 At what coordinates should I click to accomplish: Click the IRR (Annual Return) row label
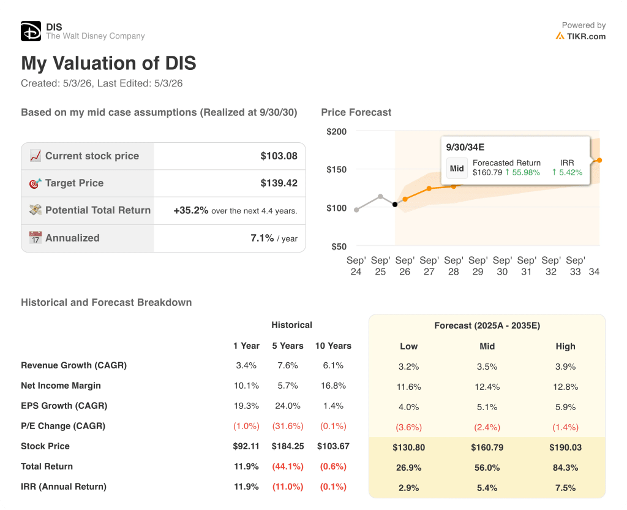click(64, 486)
